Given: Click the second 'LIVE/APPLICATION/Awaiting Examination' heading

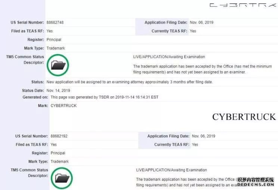Looking at the screenshot, I should 172,170.
